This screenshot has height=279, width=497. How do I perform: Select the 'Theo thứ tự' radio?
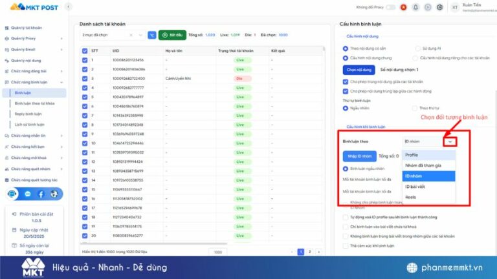point(415,108)
